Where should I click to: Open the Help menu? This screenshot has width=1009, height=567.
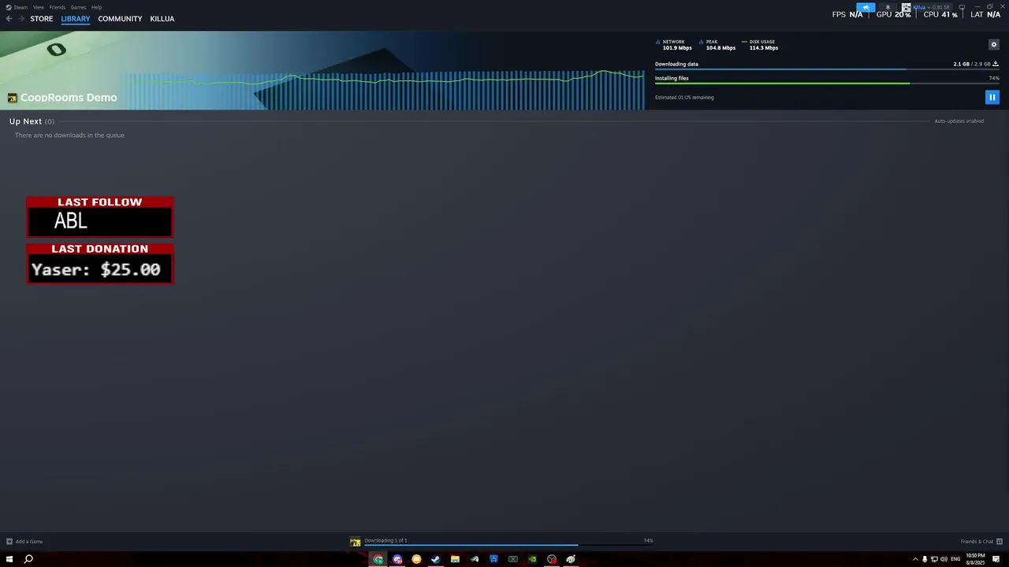point(96,7)
